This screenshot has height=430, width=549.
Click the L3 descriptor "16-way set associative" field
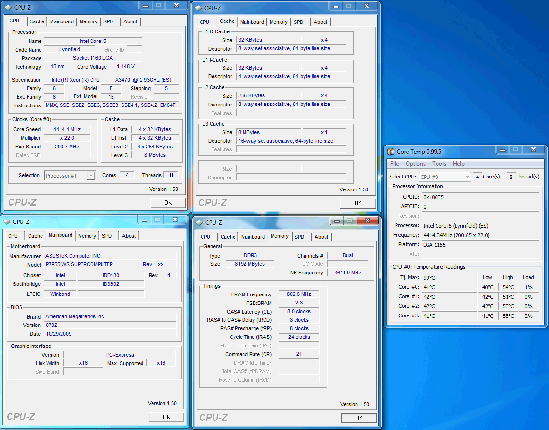tap(291, 141)
